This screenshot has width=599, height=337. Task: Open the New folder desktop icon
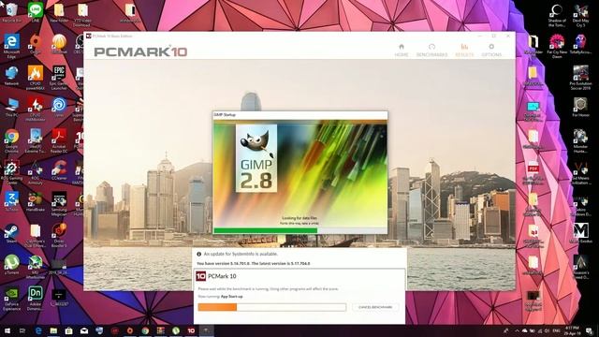click(59, 12)
